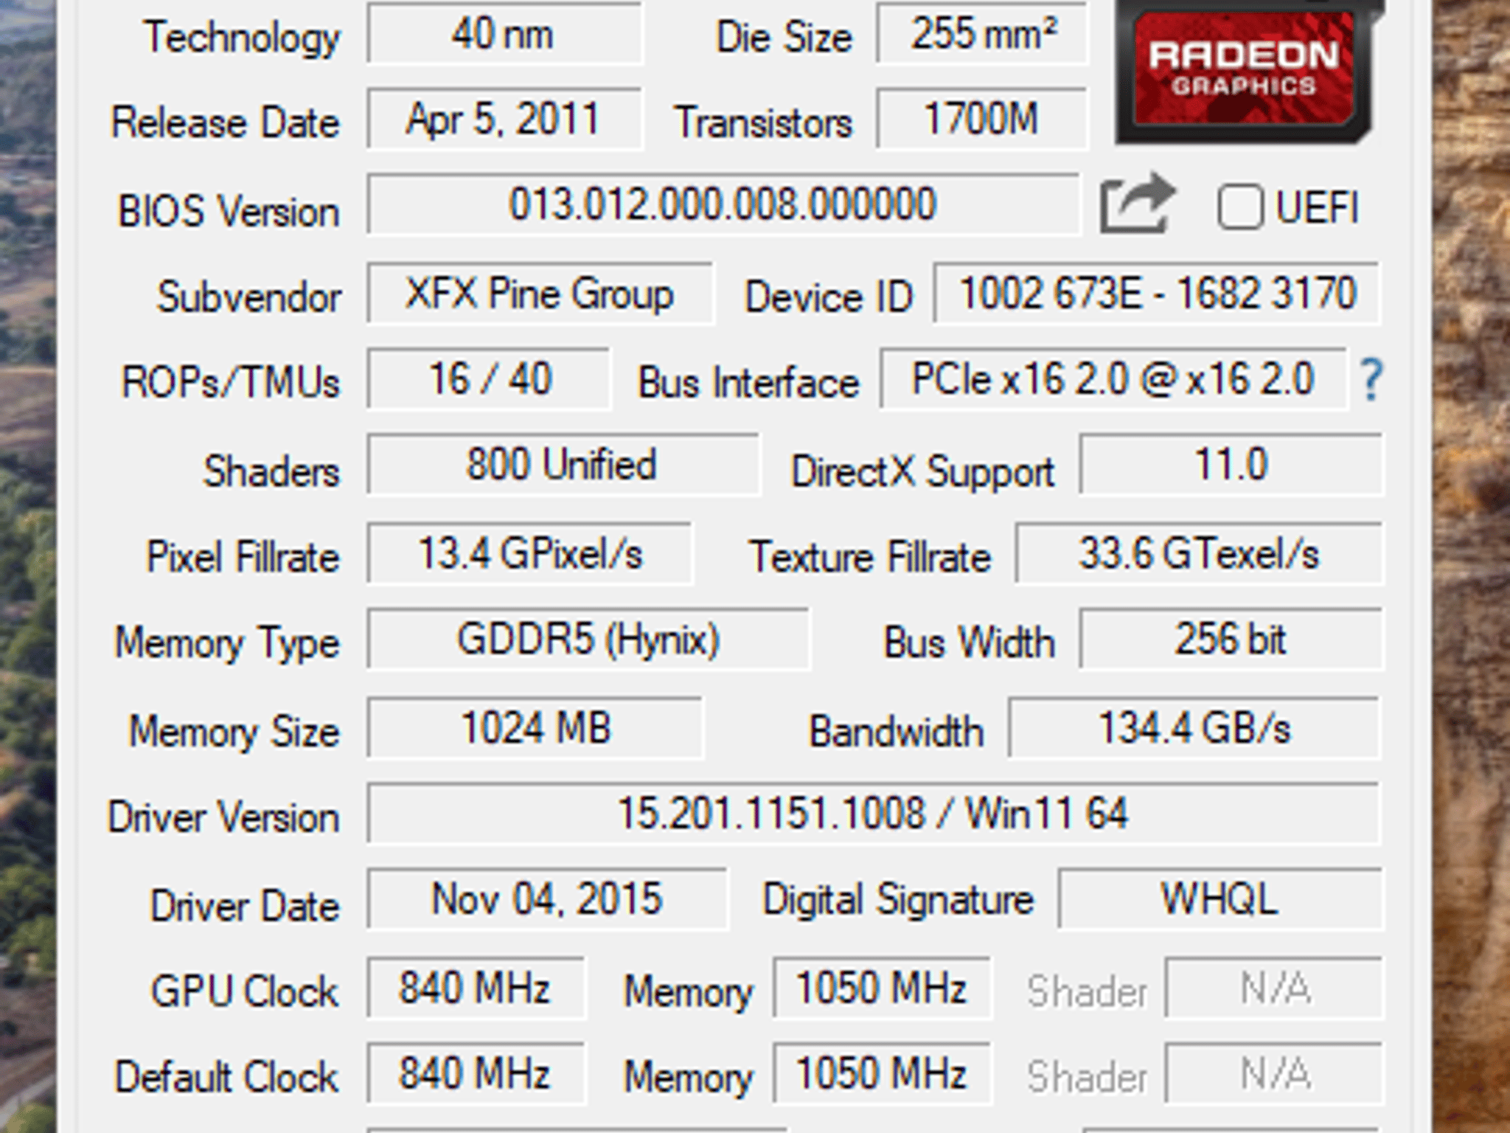Click the Digital Signature value WHQL
The width and height of the screenshot is (1510, 1133).
click(x=1220, y=899)
